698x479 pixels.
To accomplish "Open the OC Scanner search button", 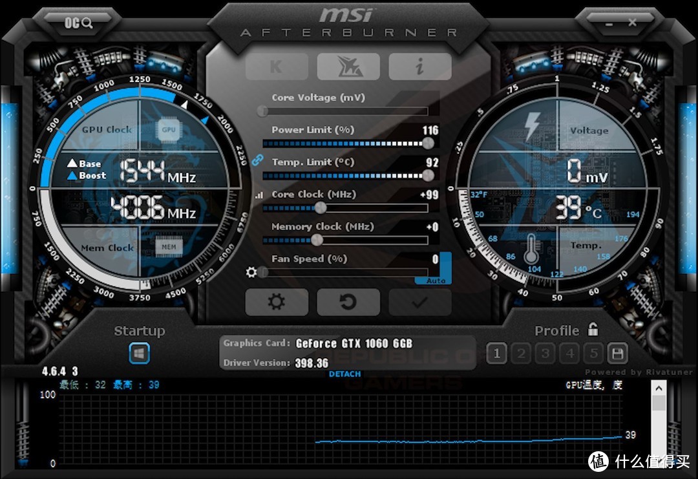I will [78, 23].
